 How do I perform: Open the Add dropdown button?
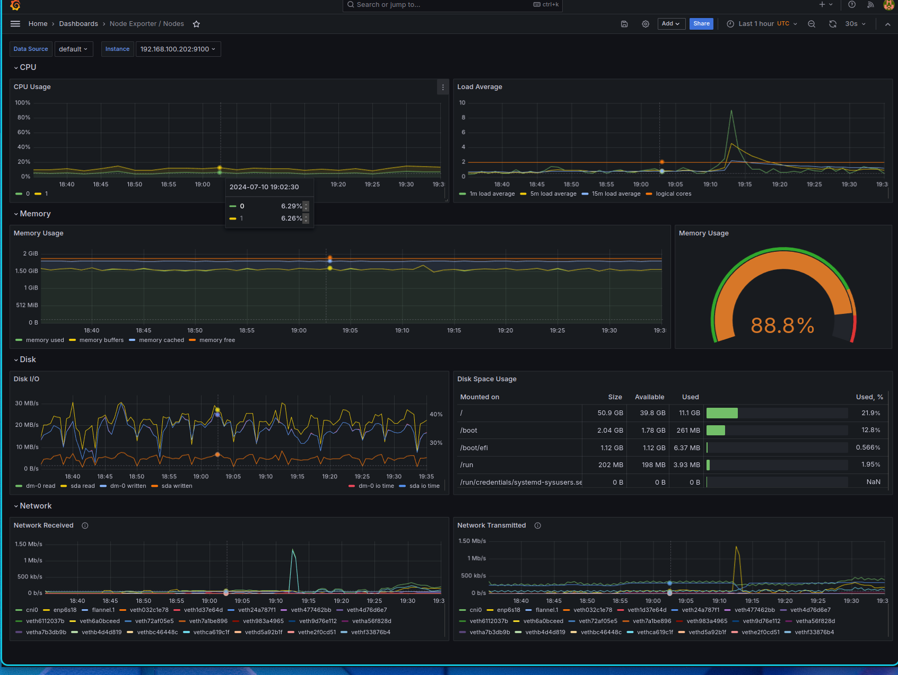tap(671, 24)
